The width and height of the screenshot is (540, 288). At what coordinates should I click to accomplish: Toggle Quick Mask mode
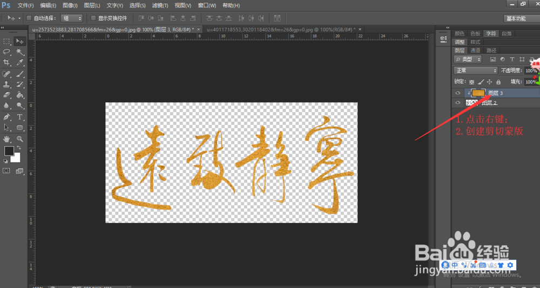coord(6,171)
